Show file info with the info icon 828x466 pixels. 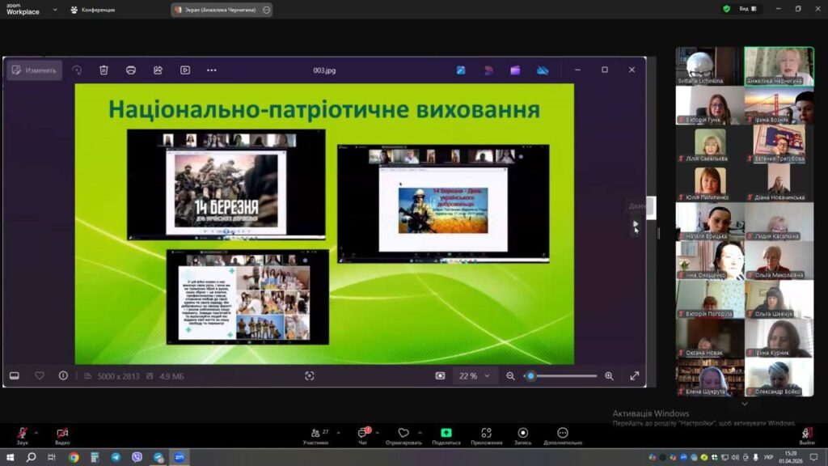(x=63, y=375)
